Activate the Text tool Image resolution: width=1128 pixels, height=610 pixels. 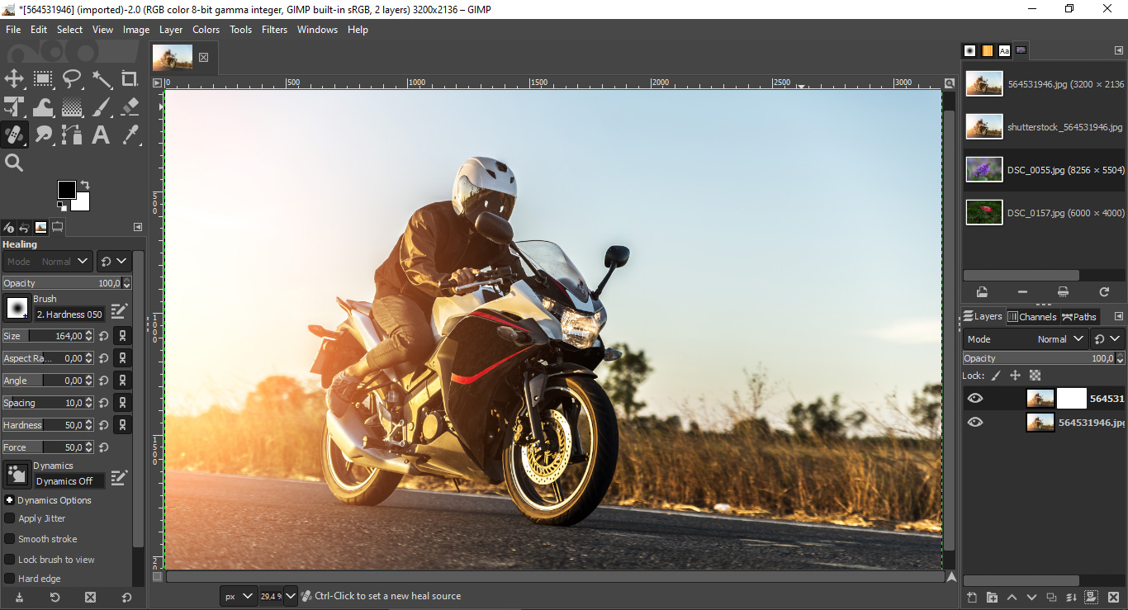[x=101, y=135]
